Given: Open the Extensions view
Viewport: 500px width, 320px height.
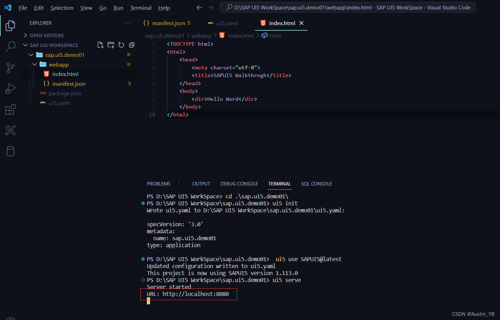Looking at the screenshot, I should (x=10, y=109).
